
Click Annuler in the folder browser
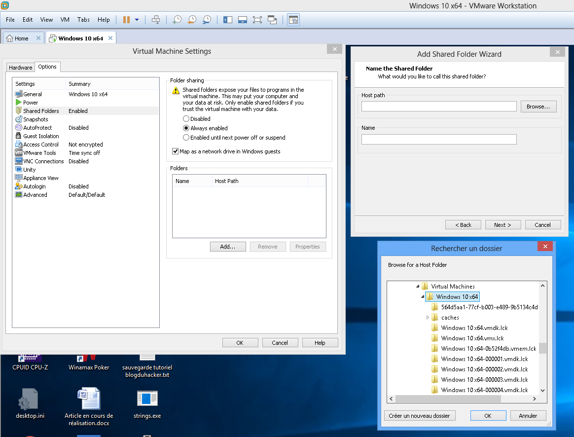(528, 416)
